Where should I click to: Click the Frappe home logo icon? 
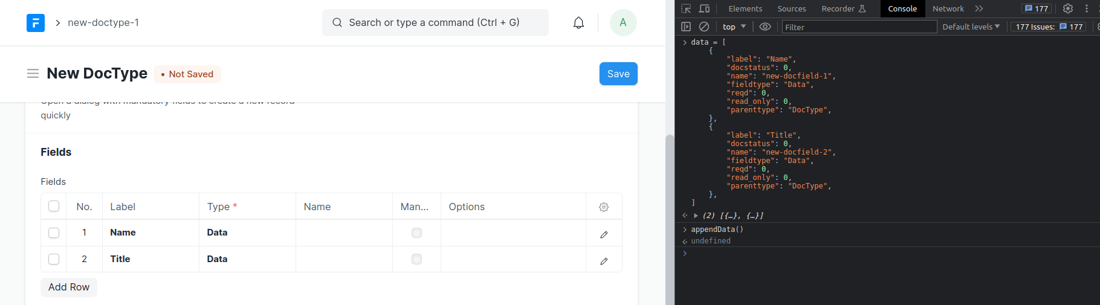(36, 23)
